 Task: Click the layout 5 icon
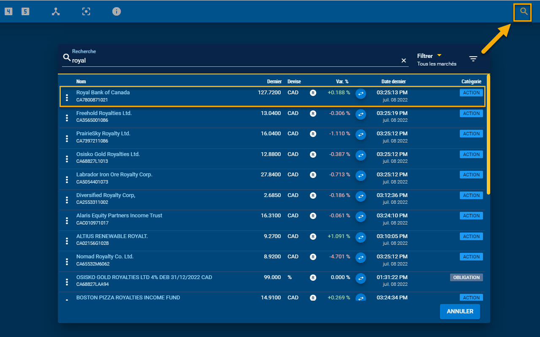tap(26, 12)
